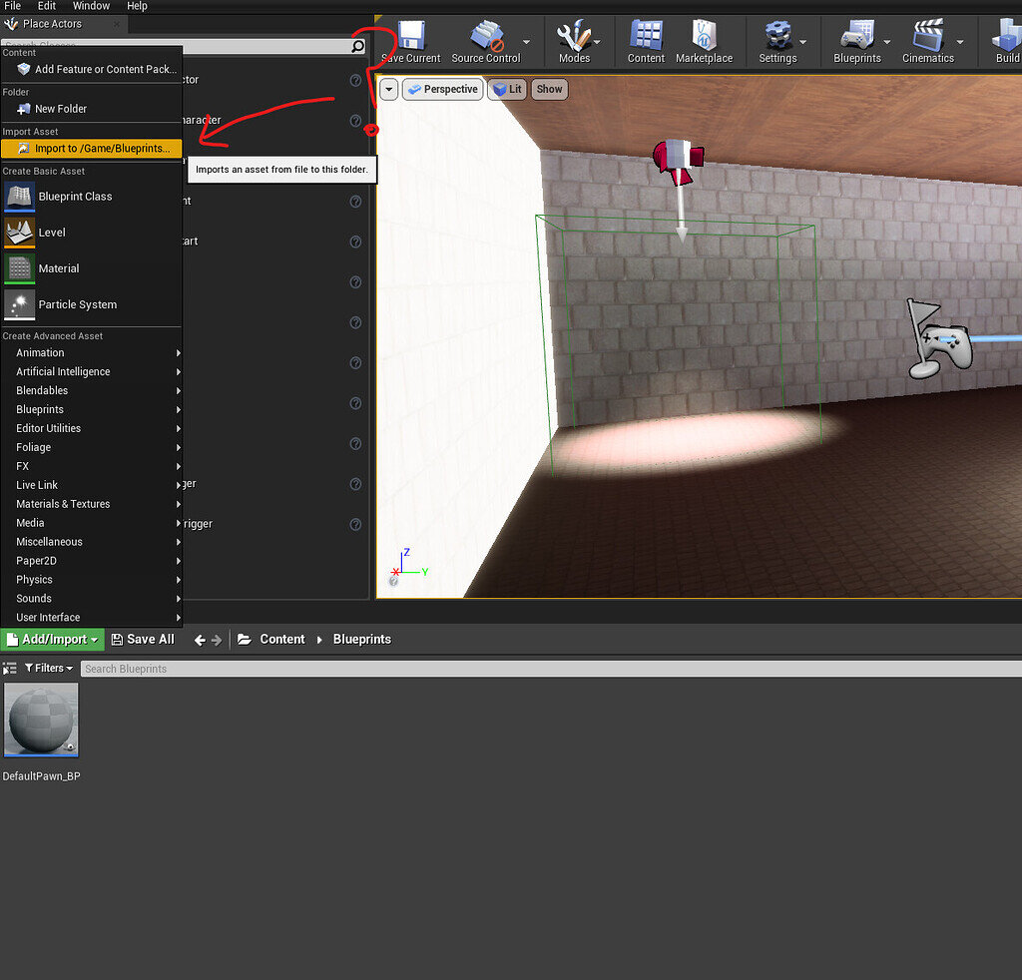The image size is (1022, 980).
Task: Open Settings dropdown arrow
Action: point(803,42)
